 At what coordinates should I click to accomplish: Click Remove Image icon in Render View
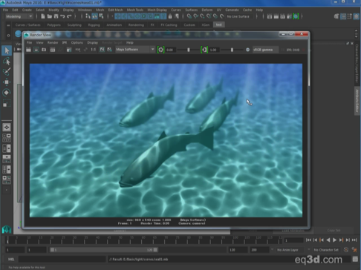click(109, 50)
